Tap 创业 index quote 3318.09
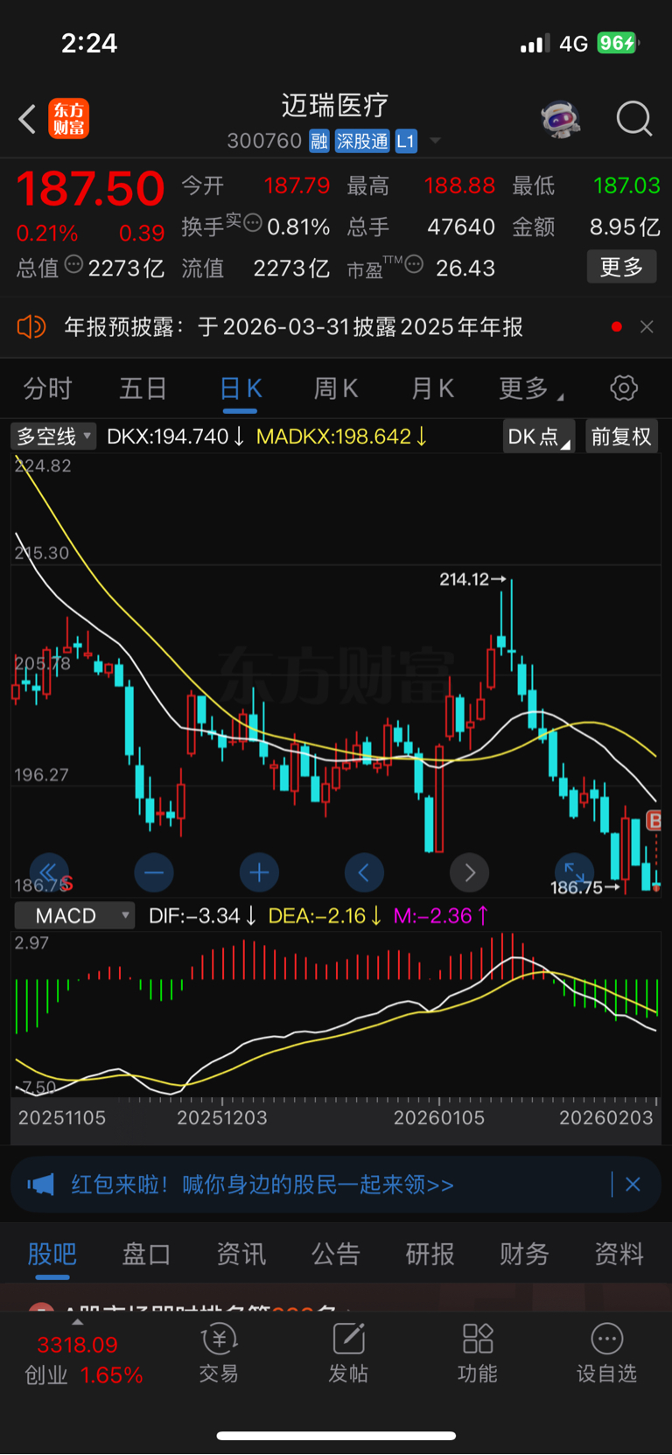Image resolution: width=672 pixels, height=1455 pixels. coord(77,1345)
